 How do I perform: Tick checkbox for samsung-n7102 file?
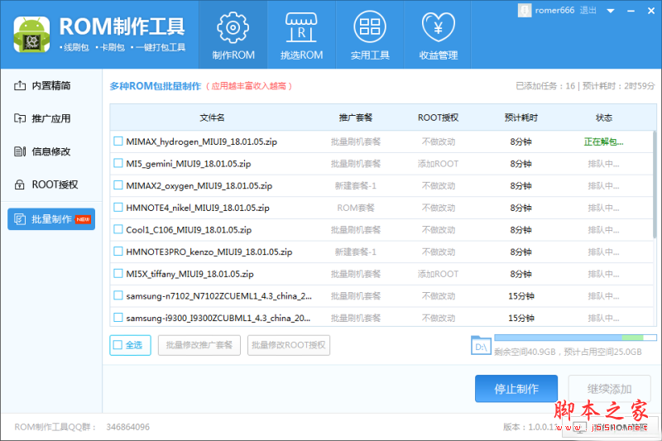118,295
